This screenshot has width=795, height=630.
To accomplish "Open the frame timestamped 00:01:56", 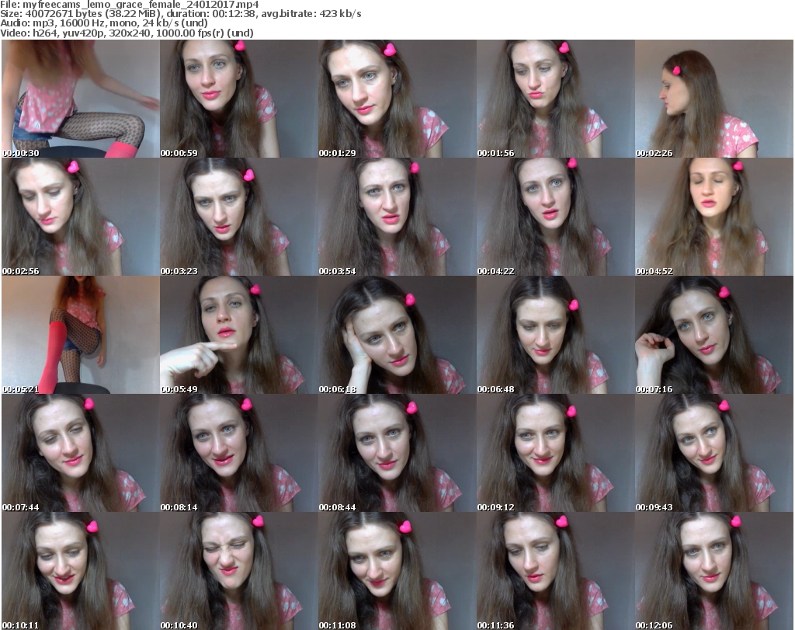I will coord(555,99).
